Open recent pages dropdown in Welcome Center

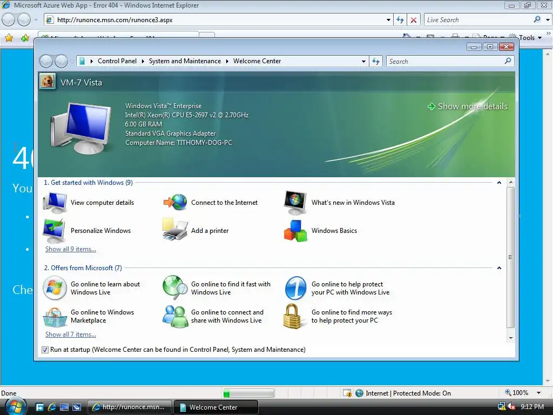pos(72,62)
